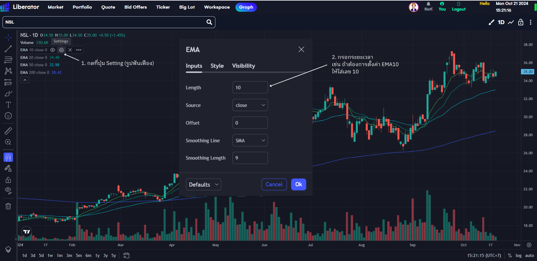Open the Portfolio menu

[82, 7]
